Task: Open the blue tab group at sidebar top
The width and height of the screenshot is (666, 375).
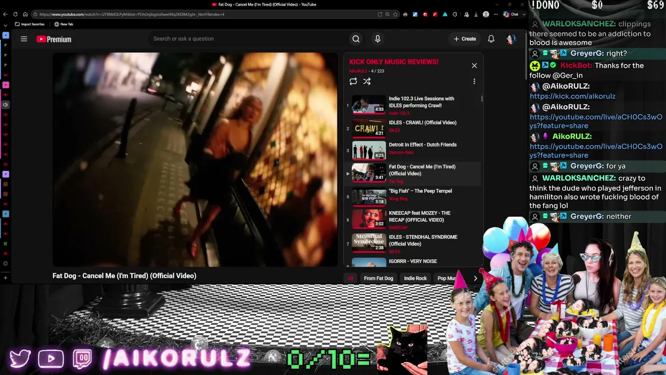Action: point(6,35)
